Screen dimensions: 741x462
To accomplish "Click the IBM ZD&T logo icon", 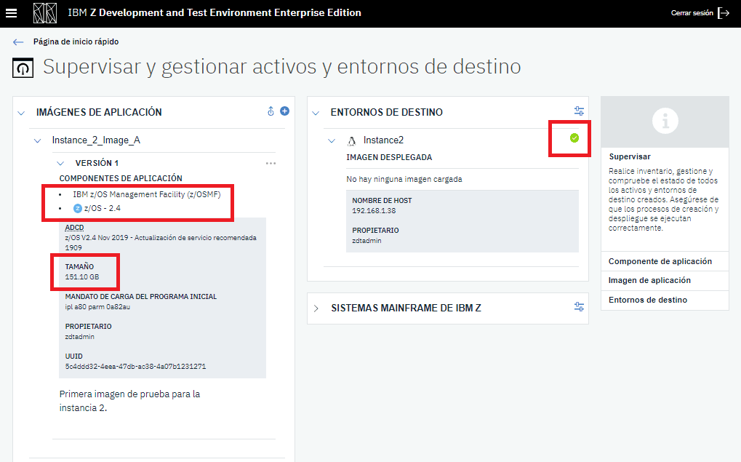I will (x=45, y=13).
